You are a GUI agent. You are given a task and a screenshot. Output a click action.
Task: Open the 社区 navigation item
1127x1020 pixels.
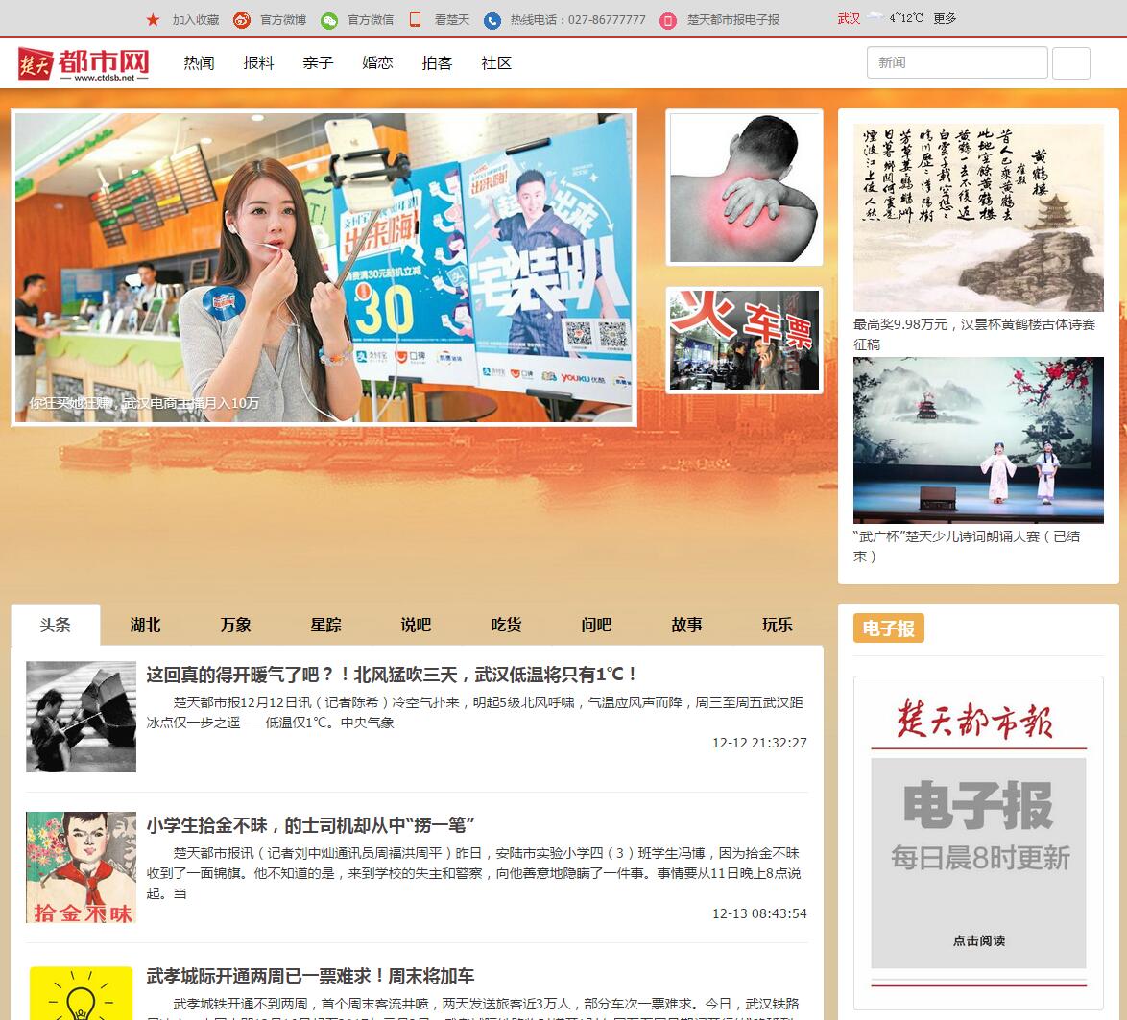coord(496,63)
